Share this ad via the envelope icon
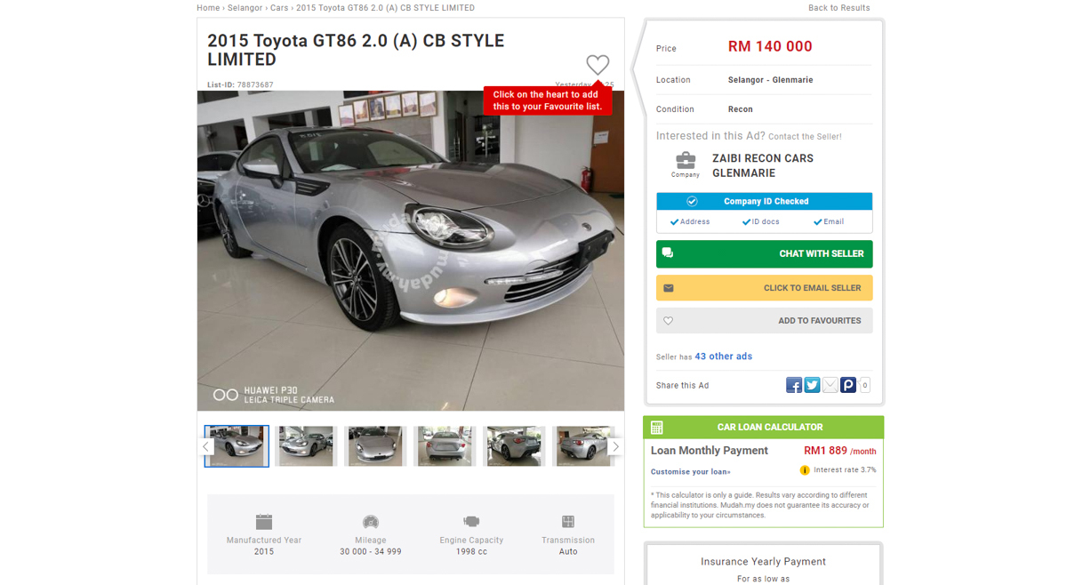Screen dimensions: 1067x585 tap(830, 385)
